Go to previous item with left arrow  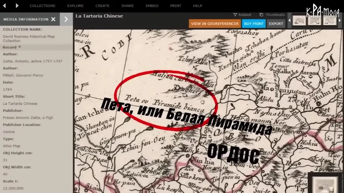coord(5,5)
